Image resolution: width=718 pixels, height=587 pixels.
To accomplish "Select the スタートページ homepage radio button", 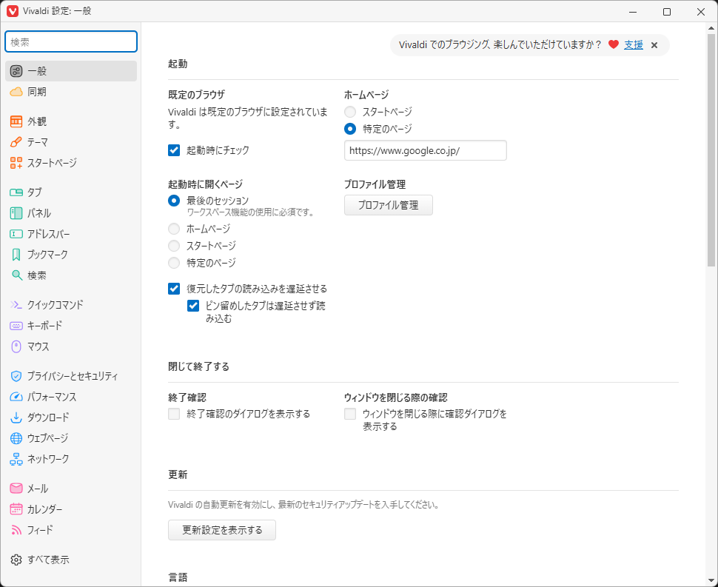I will 349,112.
